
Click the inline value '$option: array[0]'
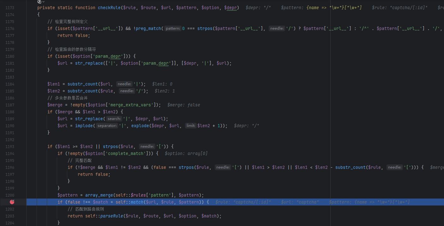186,153
